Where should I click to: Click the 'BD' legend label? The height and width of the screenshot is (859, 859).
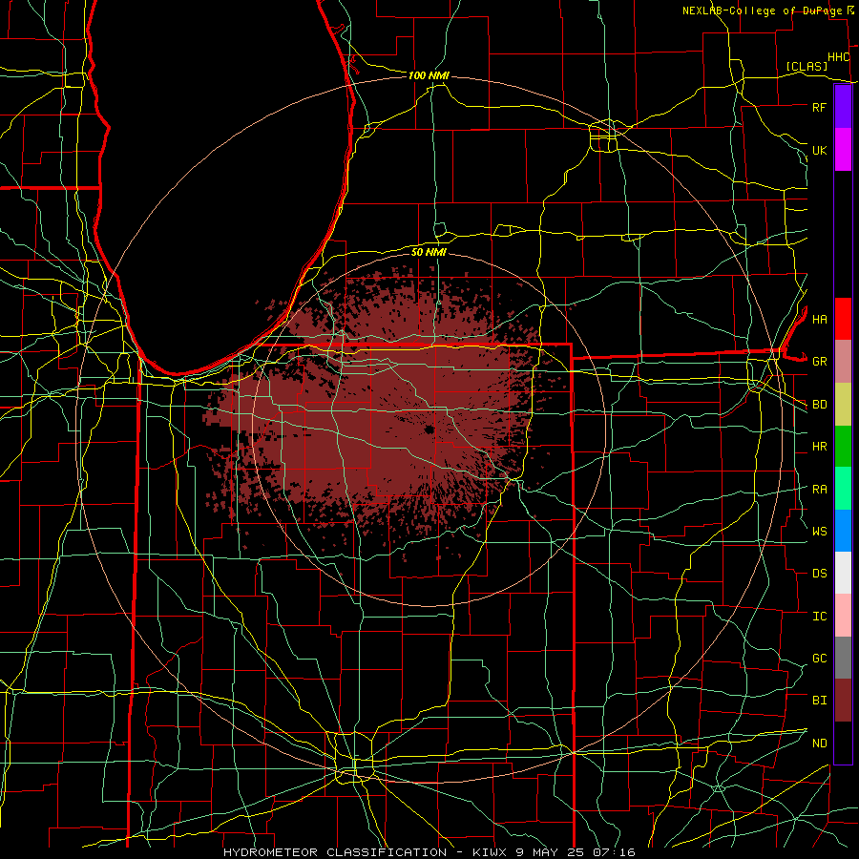tap(819, 405)
